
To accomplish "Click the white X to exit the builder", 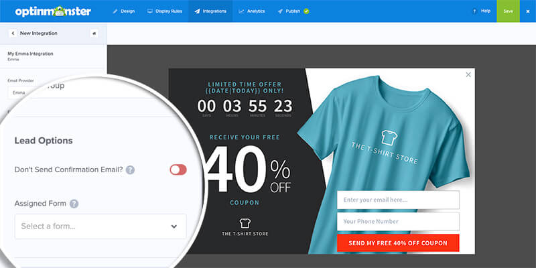I will tap(528, 11).
